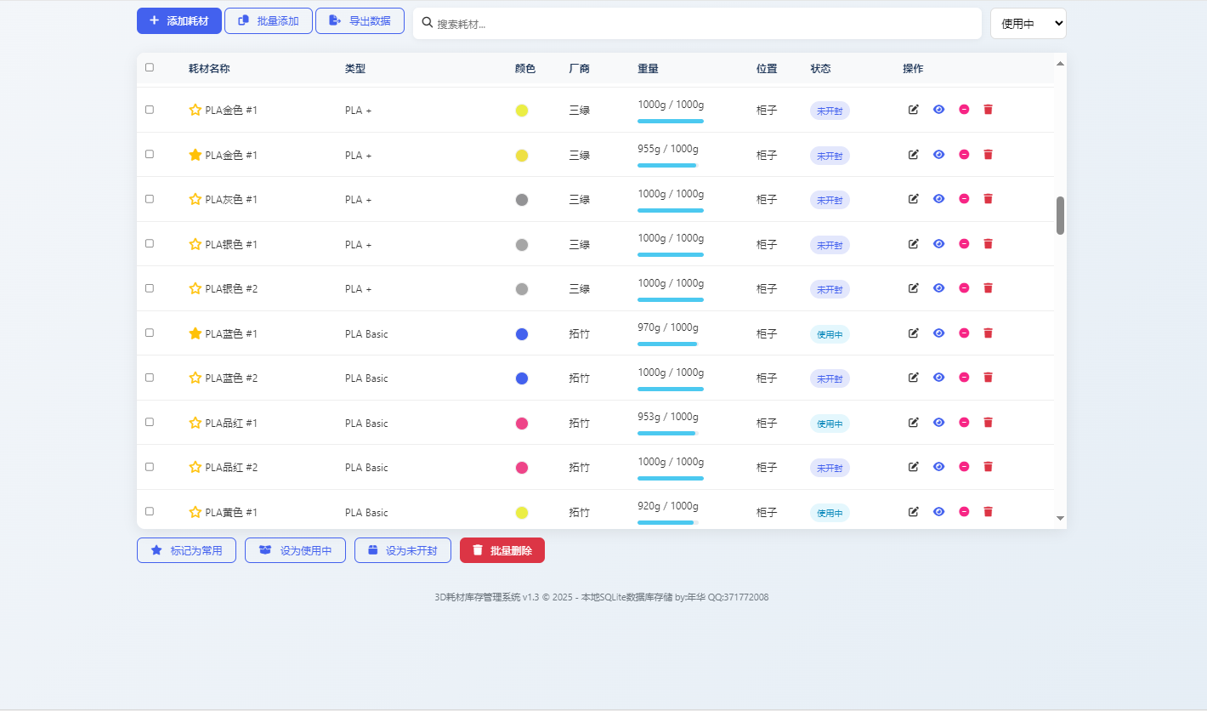Click the blue color dot for PLA蓝色 #2
The width and height of the screenshot is (1207, 711).
point(522,378)
